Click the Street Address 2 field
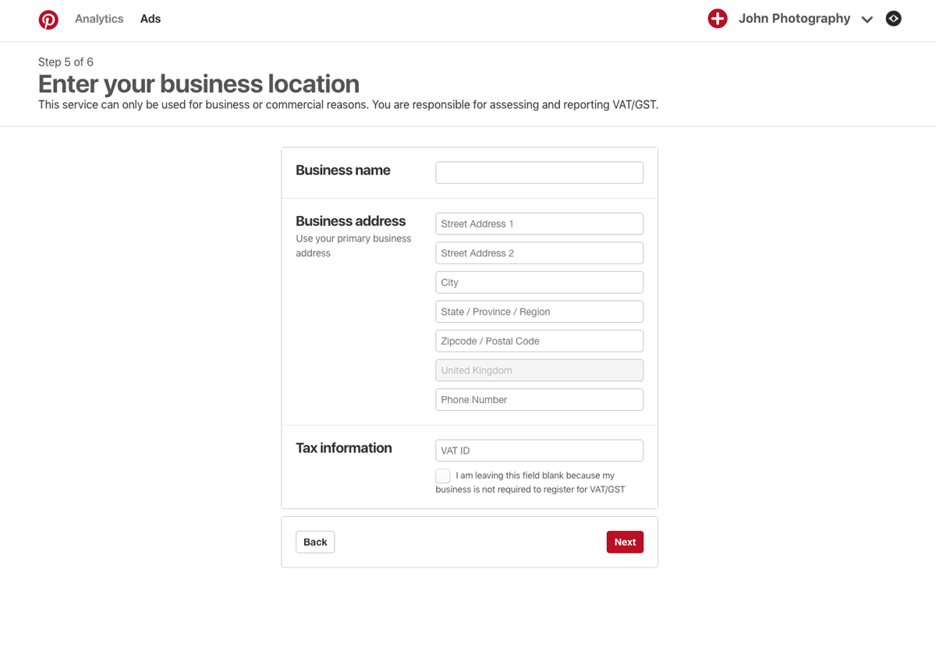936x661 pixels. (539, 253)
